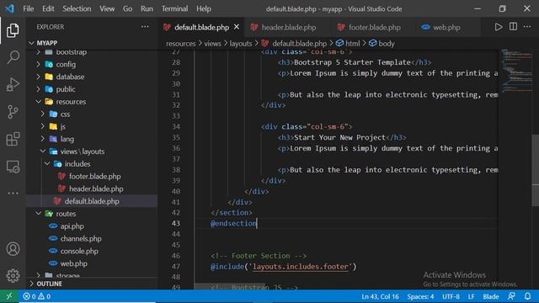Image resolution: width=539 pixels, height=303 pixels.
Task: Collapse the views\layouts folder
Action: (83, 151)
